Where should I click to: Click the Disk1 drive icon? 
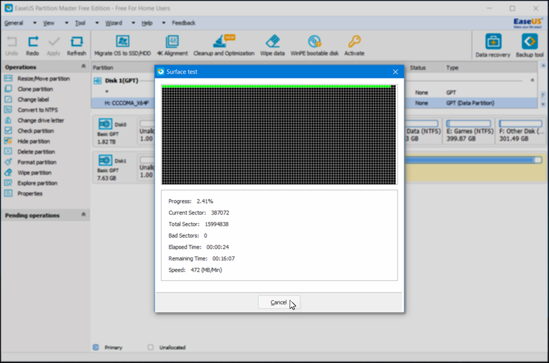105,161
